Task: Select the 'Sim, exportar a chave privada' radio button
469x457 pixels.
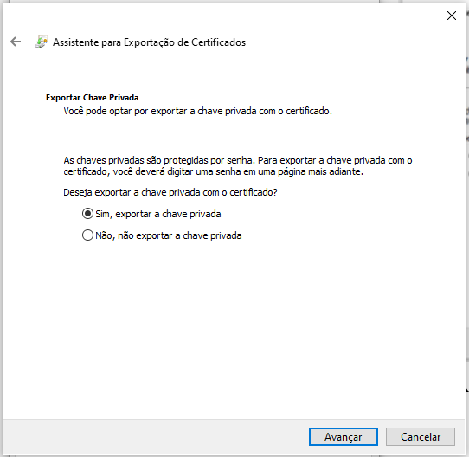Action: [x=87, y=214]
